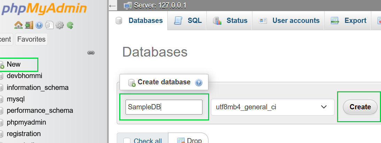Click the Home icon in navigation panel
This screenshot has width=381, height=143.
pyautogui.click(x=18, y=25)
